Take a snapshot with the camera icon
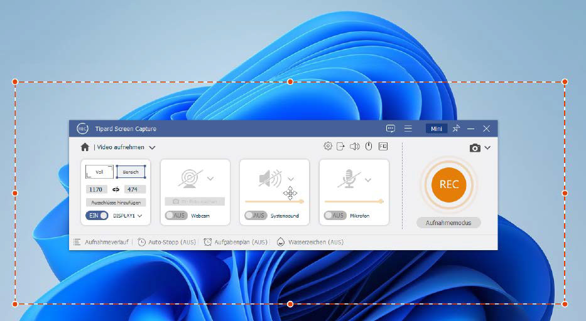The width and height of the screenshot is (586, 321). pos(475,148)
